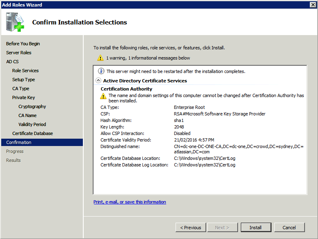Open the Setup Type page
Image resolution: width=318 pixels, height=239 pixels.
[24, 80]
